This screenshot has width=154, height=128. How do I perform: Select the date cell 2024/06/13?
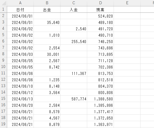[x=20, y=99]
